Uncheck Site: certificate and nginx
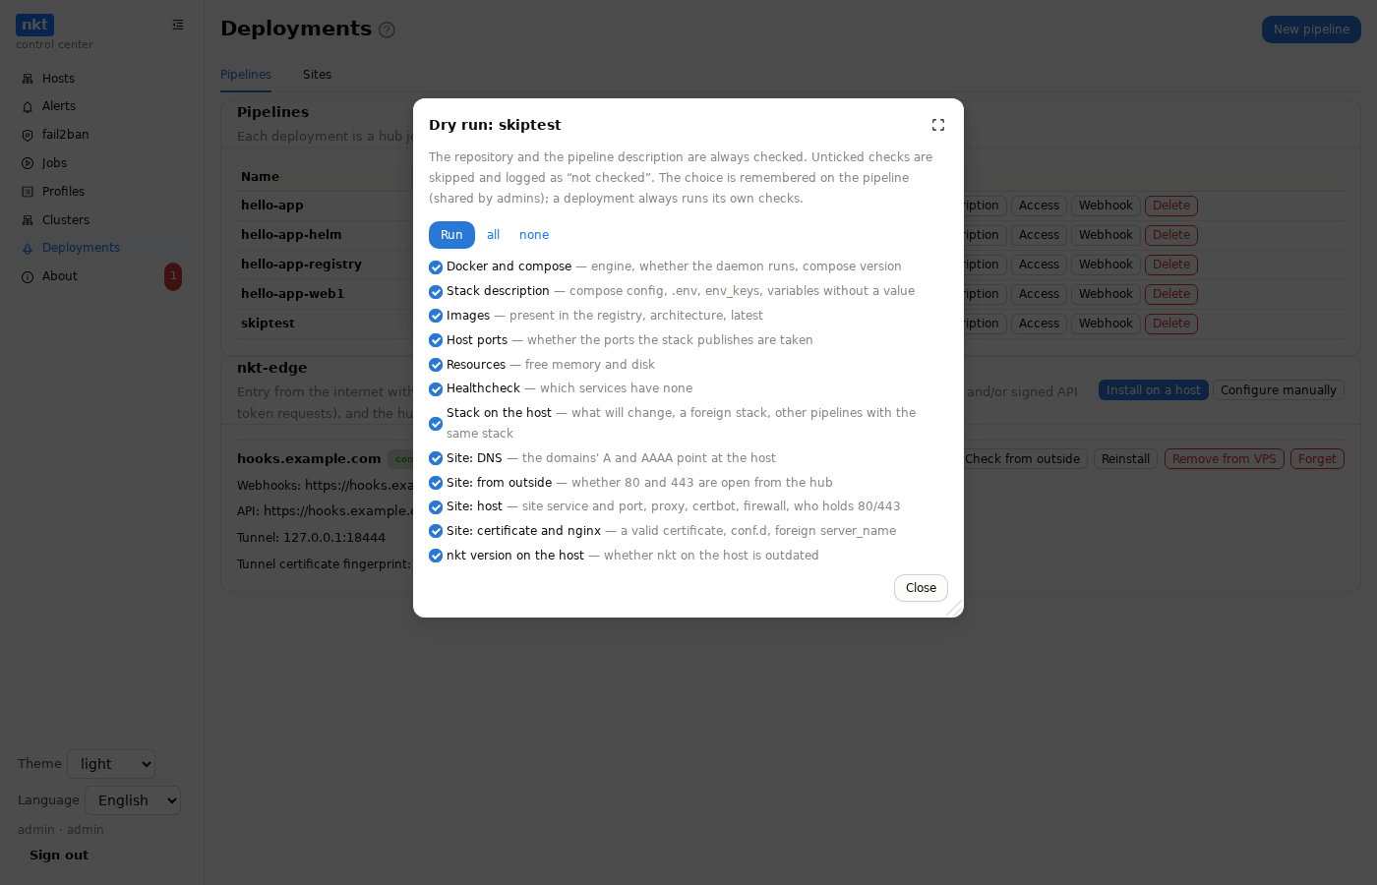This screenshot has height=885, width=1377. point(436,531)
